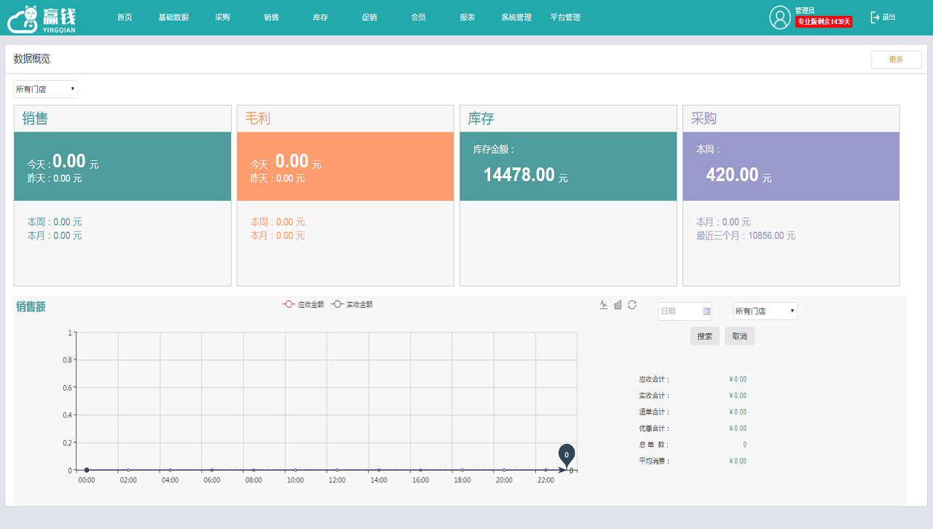Click the 退出 logout icon
This screenshot has height=529, width=933.
click(875, 17)
